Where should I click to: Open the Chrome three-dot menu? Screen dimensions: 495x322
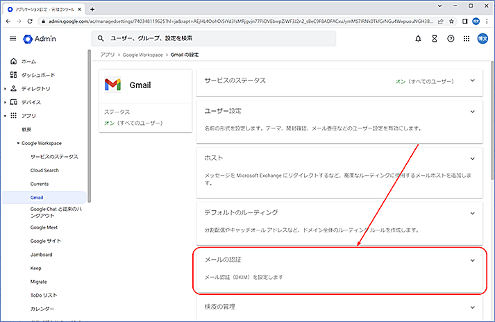pos(487,21)
